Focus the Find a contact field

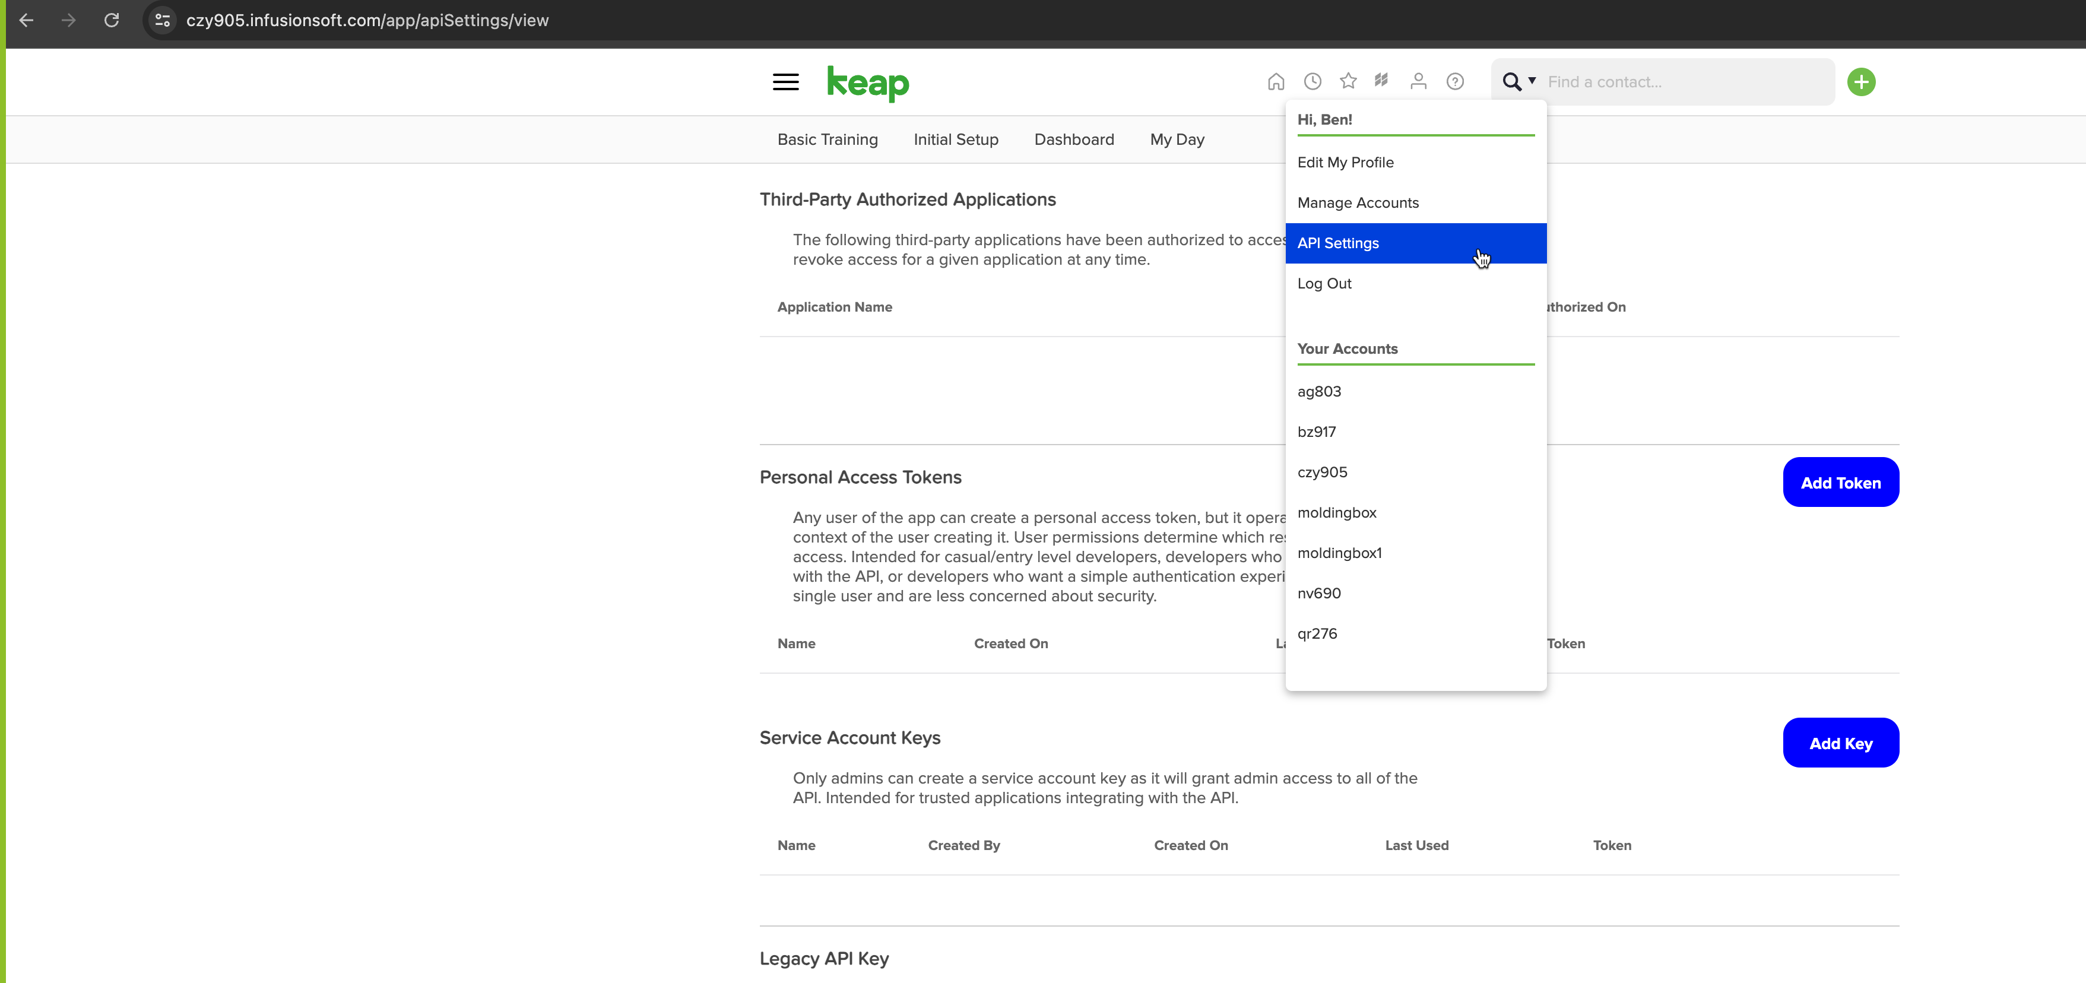[x=1684, y=82]
